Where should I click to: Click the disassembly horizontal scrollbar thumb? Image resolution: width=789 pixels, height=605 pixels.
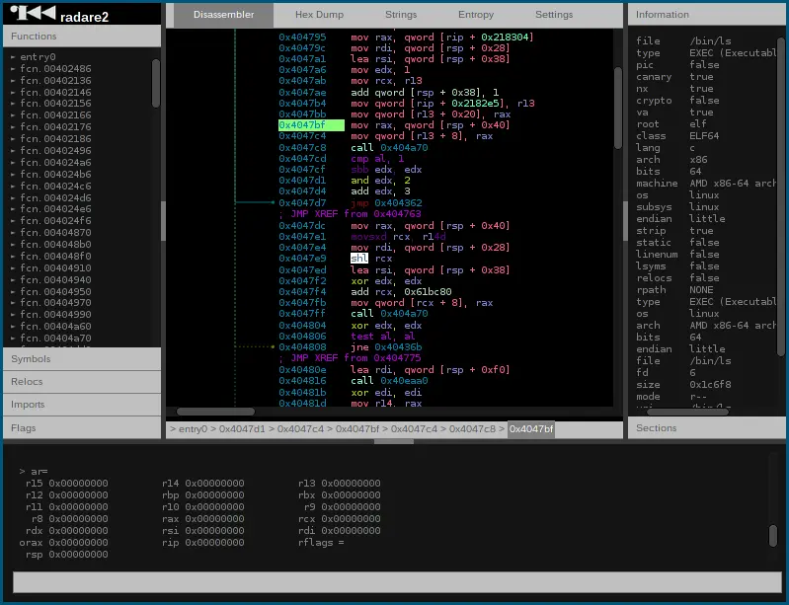click(215, 412)
